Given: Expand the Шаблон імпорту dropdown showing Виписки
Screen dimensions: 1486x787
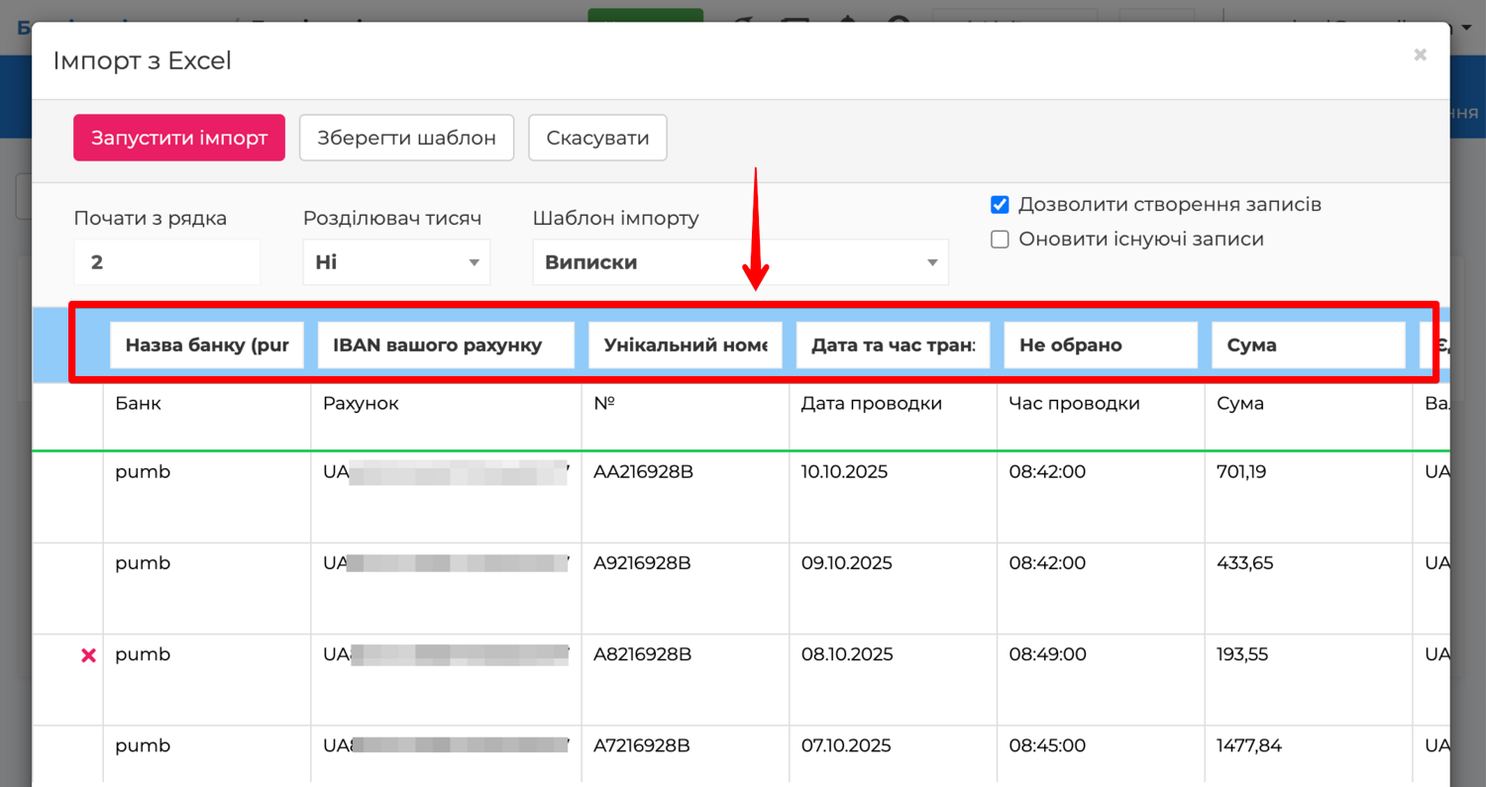Looking at the screenshot, I should click(740, 262).
